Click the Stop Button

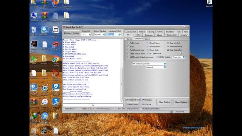(181, 102)
